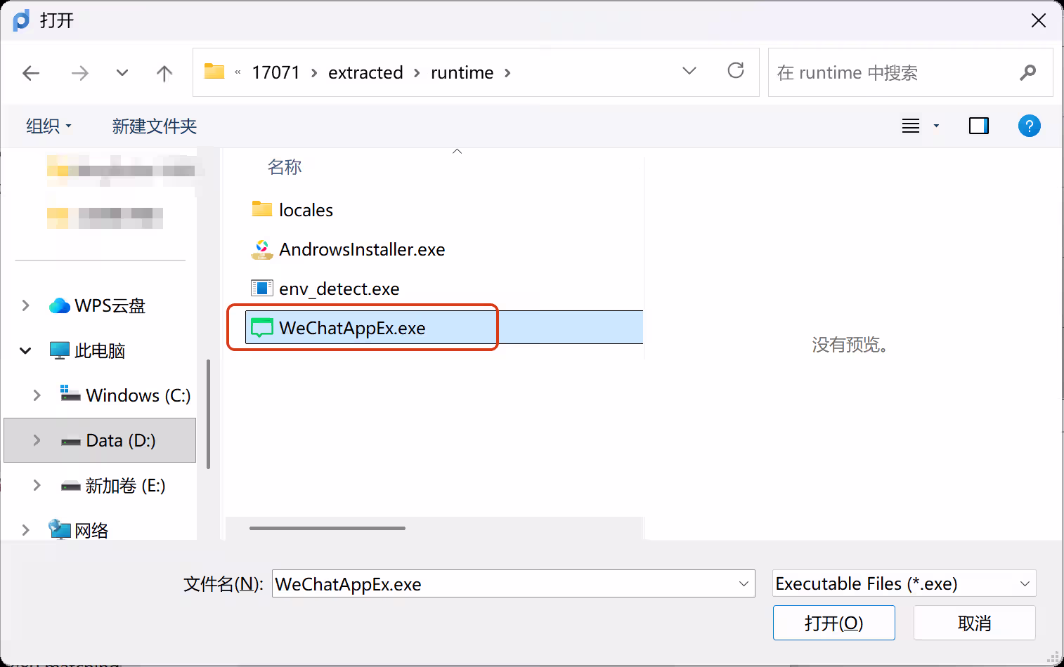Toggle the preview pane
The width and height of the screenshot is (1064, 667).
pos(979,126)
